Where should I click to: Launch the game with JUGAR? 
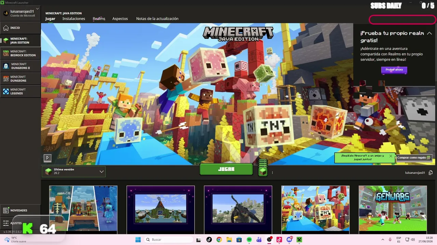pyautogui.click(x=226, y=169)
